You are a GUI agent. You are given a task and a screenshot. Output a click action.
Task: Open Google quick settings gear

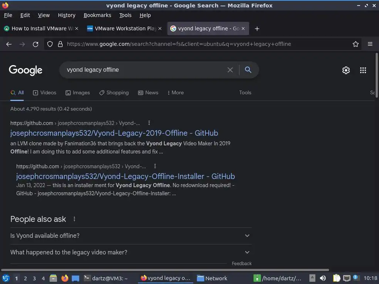(x=346, y=70)
